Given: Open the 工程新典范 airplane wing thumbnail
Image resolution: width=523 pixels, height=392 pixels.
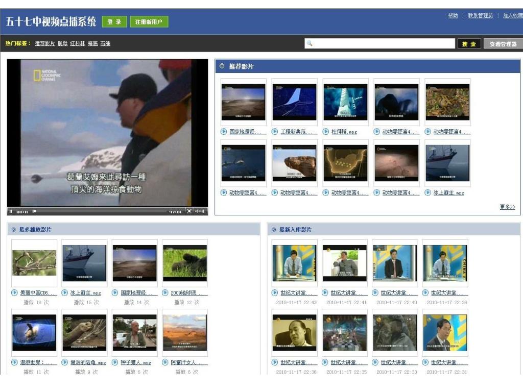Looking at the screenshot, I should 294,102.
